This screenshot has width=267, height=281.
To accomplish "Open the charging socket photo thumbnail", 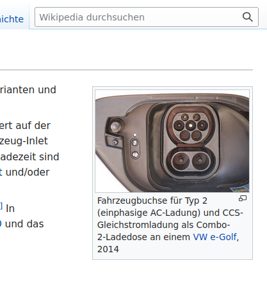I will pos(172,141).
